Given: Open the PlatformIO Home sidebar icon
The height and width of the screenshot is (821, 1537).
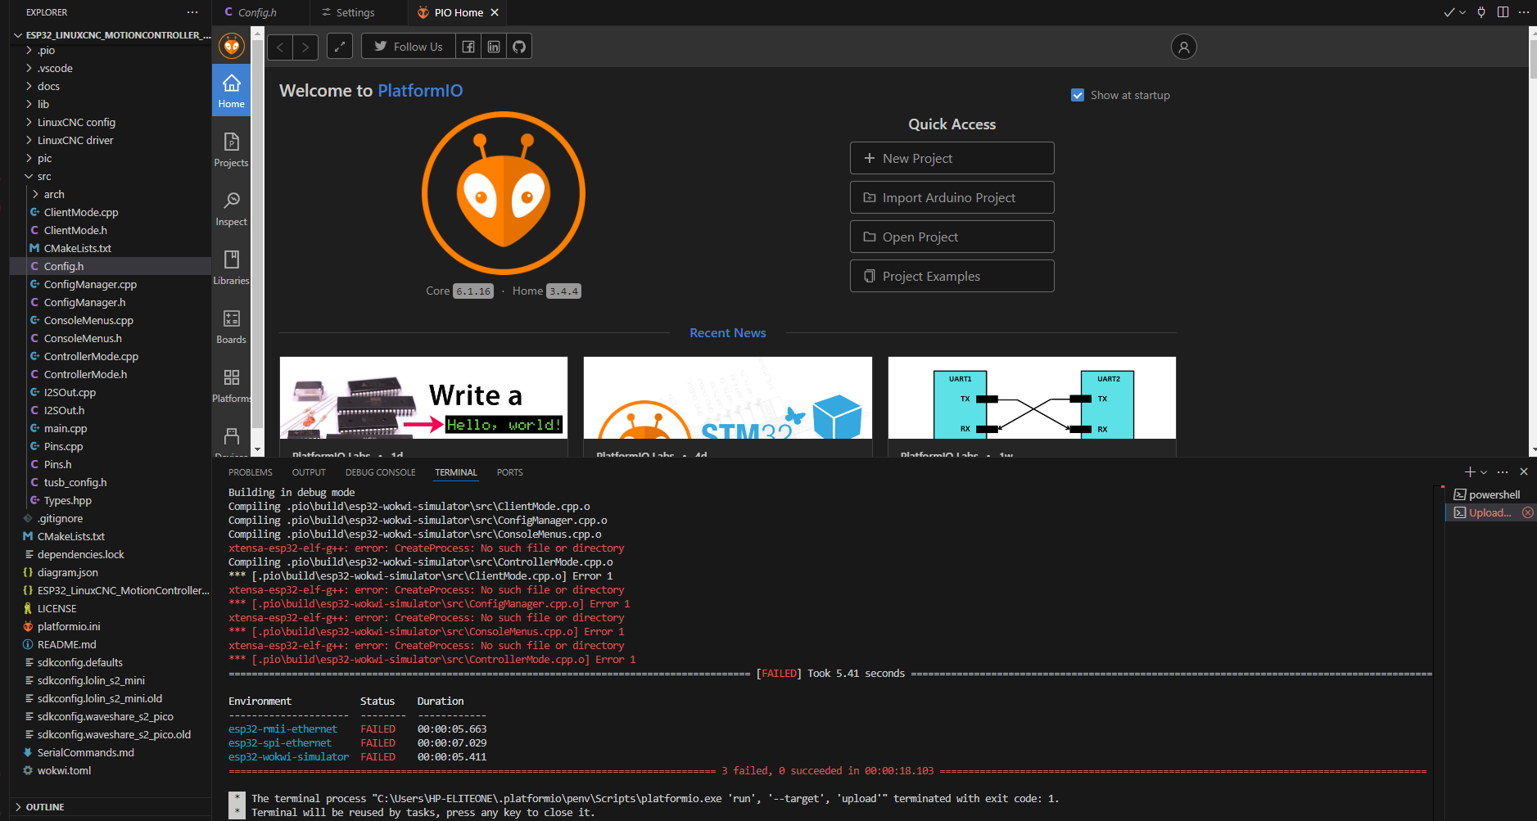Looking at the screenshot, I should pos(232,90).
